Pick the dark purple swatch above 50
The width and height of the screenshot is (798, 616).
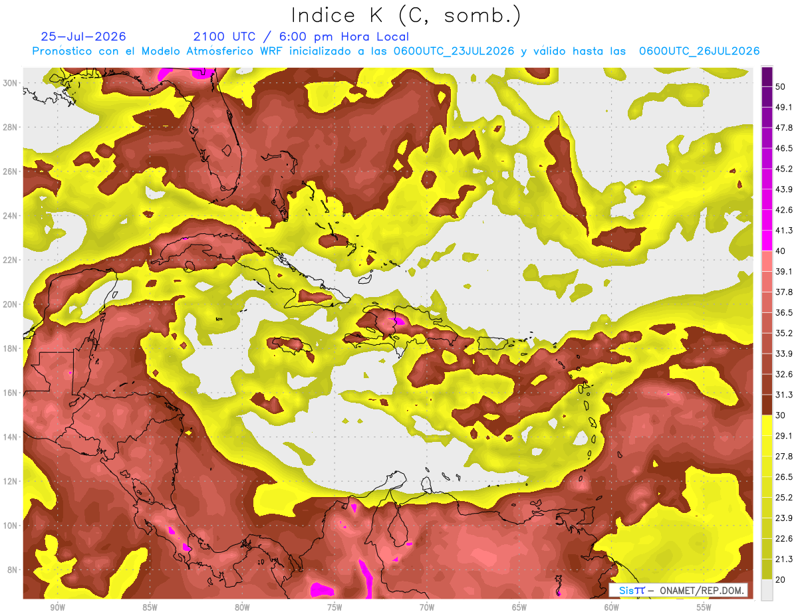(x=767, y=76)
